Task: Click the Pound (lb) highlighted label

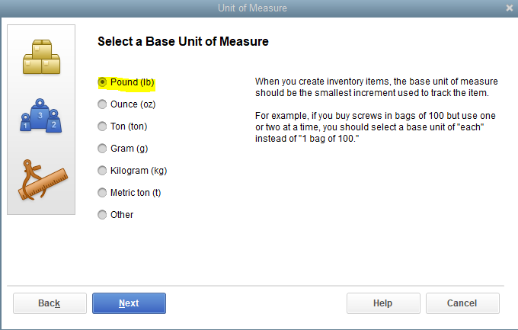Action: click(137, 82)
